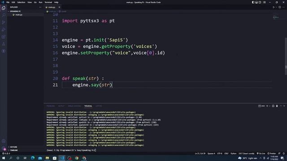This screenshot has height=161, width=287.
Task: Open Chrome from the taskbar
Action: coord(77,158)
